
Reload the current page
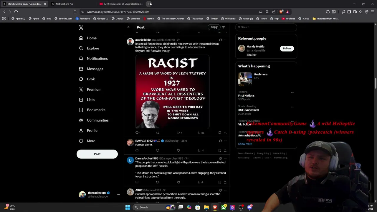click(16, 12)
